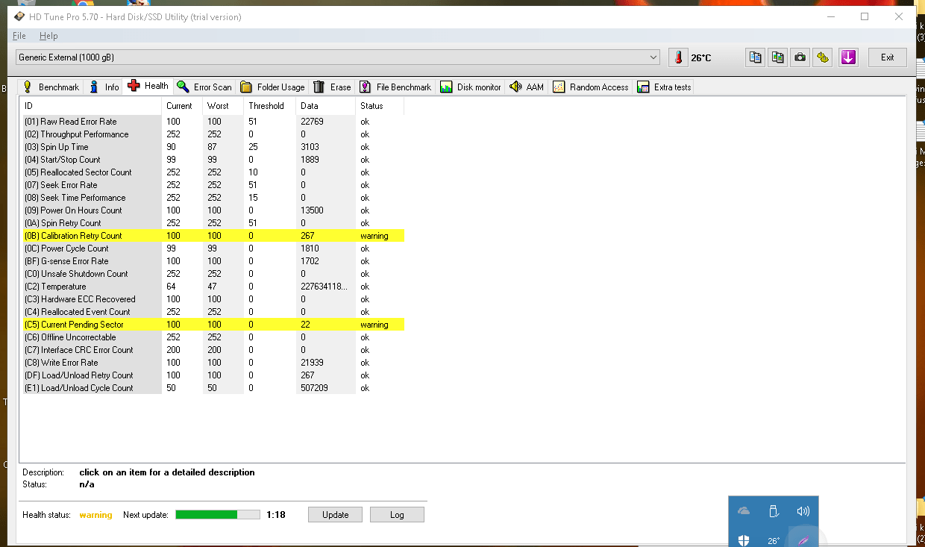Image resolution: width=925 pixels, height=547 pixels.
Task: Open the Disk monitor tab
Action: pos(471,87)
